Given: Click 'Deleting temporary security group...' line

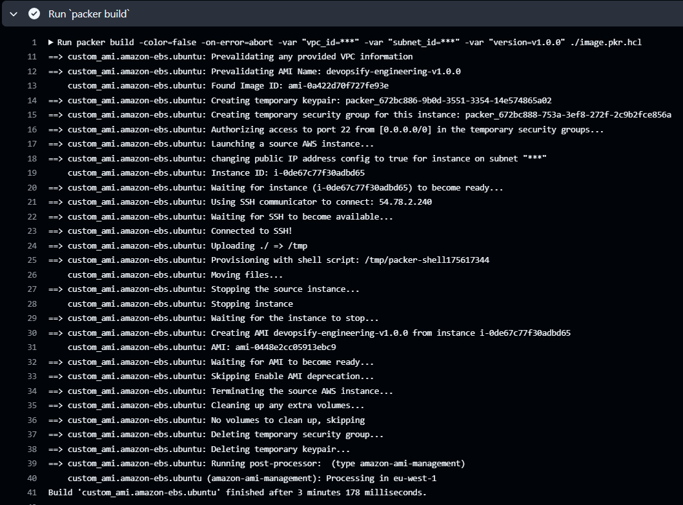Looking at the screenshot, I should [216, 435].
